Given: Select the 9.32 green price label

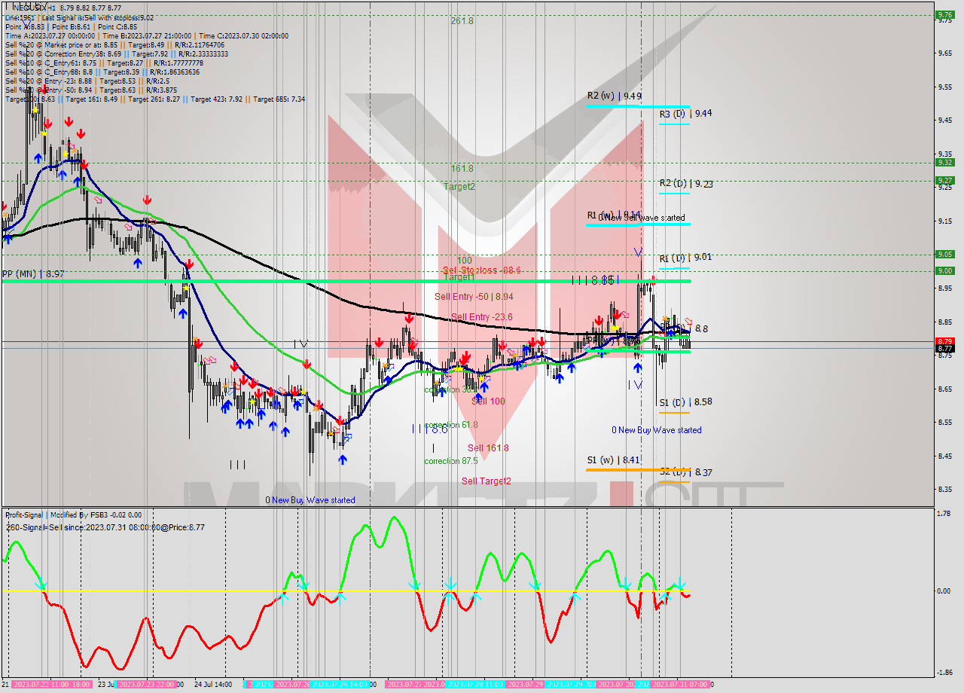Looking at the screenshot, I should (944, 162).
